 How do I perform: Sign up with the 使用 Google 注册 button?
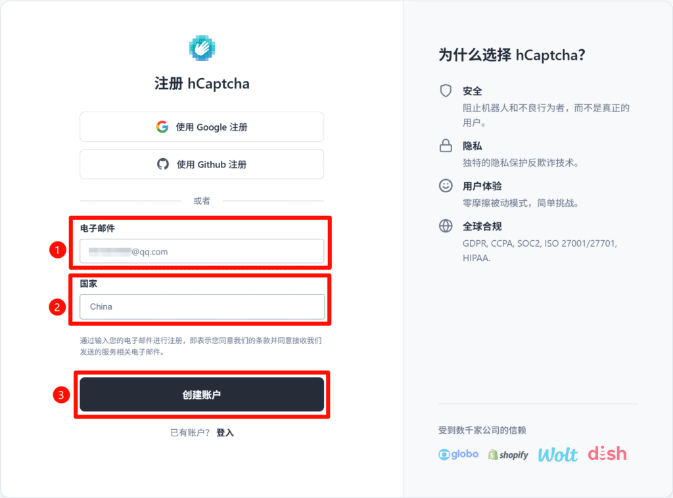(202, 127)
